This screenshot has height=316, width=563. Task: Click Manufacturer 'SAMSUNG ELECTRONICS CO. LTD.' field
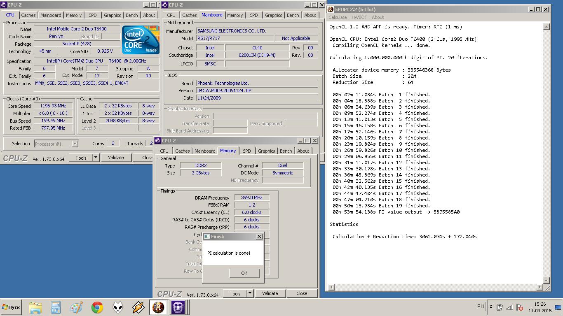click(x=257, y=31)
